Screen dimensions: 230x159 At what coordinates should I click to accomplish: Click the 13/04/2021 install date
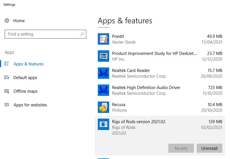point(212,42)
